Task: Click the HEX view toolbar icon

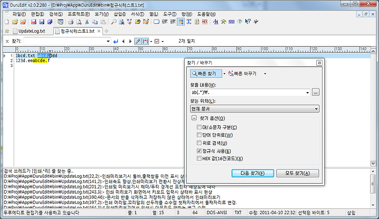Action: point(205,22)
